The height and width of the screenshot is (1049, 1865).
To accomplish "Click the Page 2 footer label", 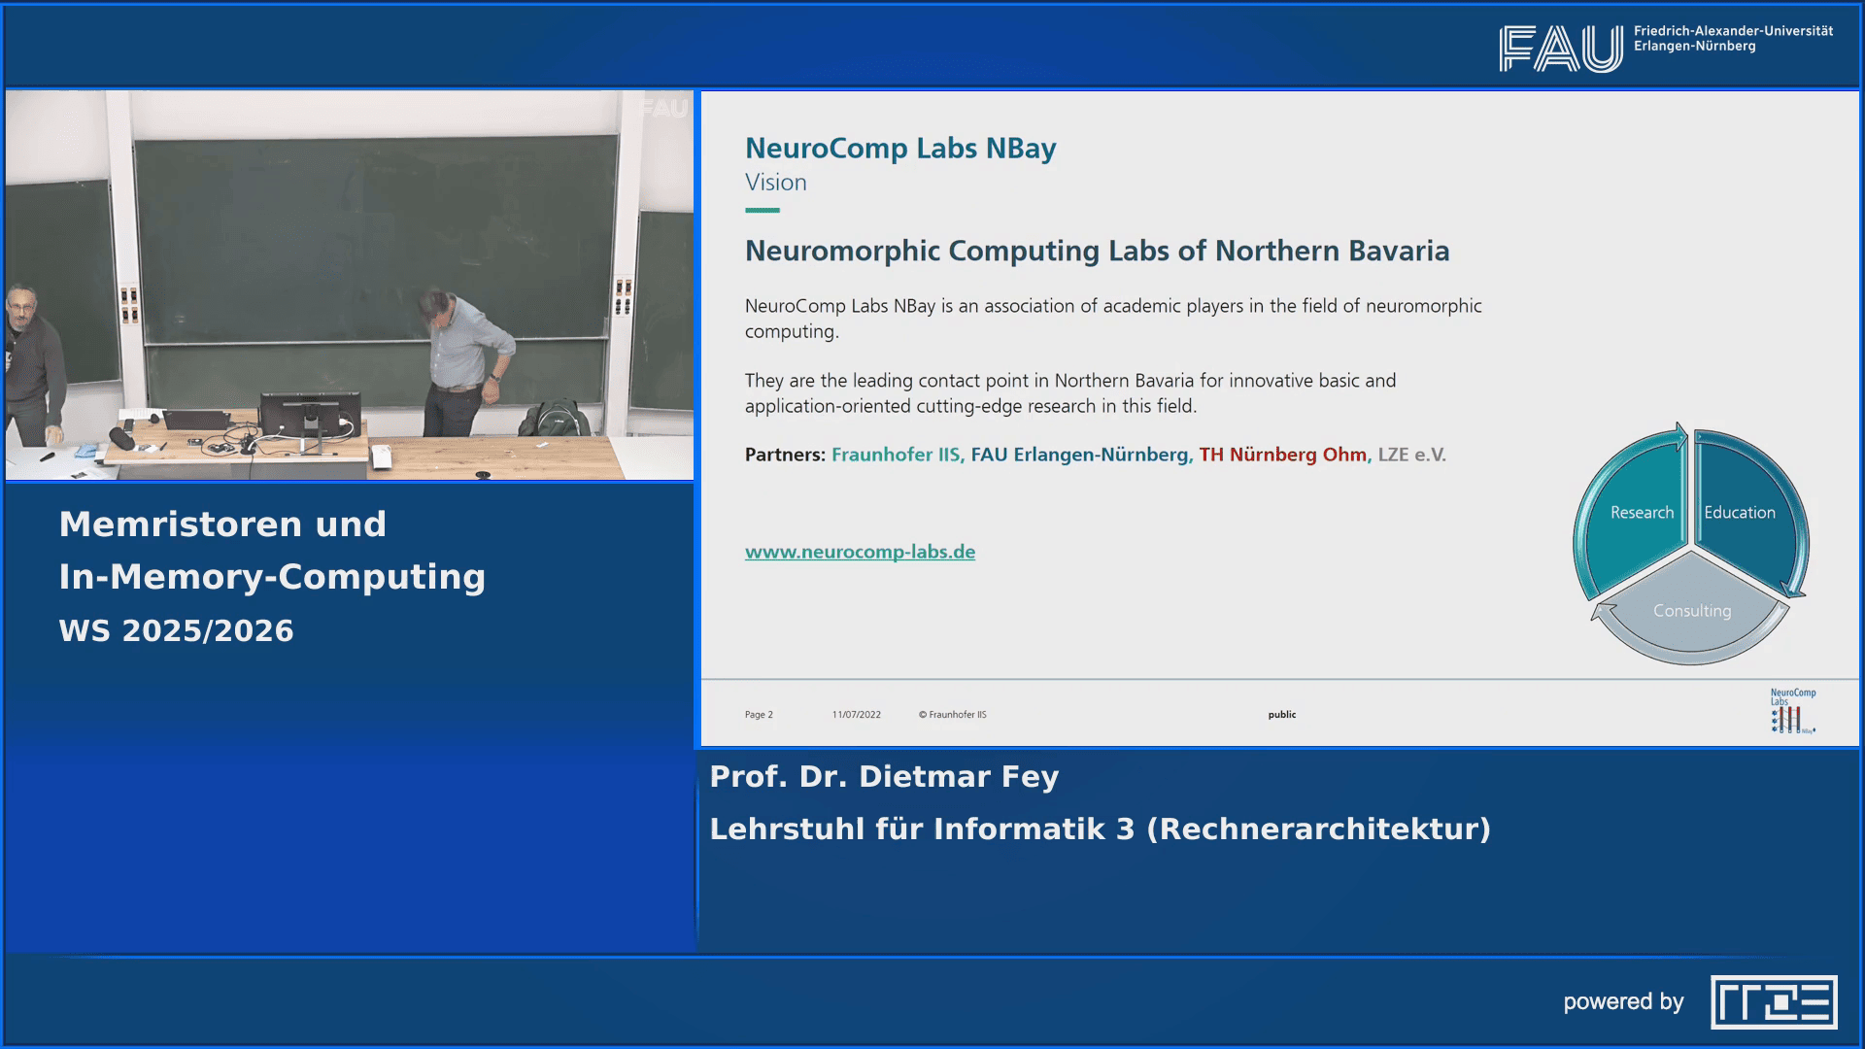I will tap(759, 715).
